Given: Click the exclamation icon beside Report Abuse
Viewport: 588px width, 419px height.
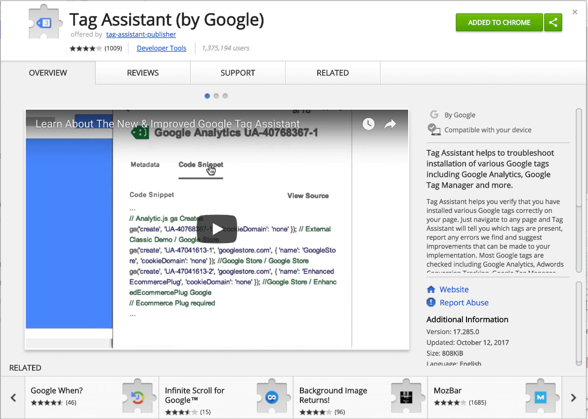Looking at the screenshot, I should 431,302.
